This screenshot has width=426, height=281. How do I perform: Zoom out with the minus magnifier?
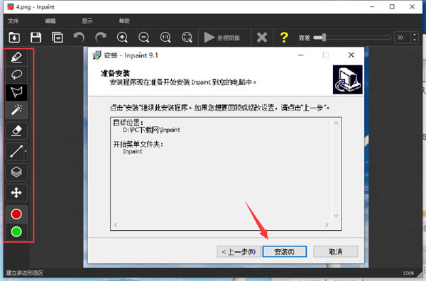pyautogui.click(x=143, y=38)
